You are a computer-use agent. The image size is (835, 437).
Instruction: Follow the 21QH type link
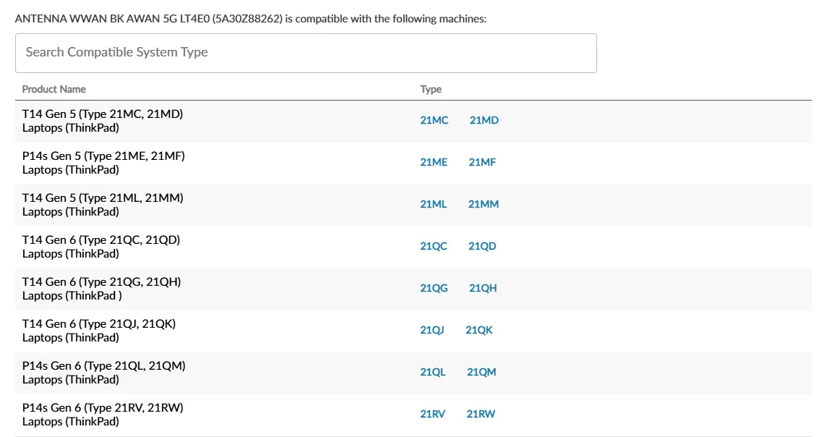tap(483, 288)
